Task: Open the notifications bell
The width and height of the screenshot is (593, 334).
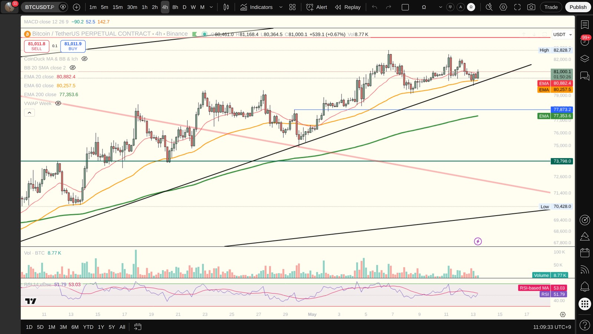Action: 585,286
